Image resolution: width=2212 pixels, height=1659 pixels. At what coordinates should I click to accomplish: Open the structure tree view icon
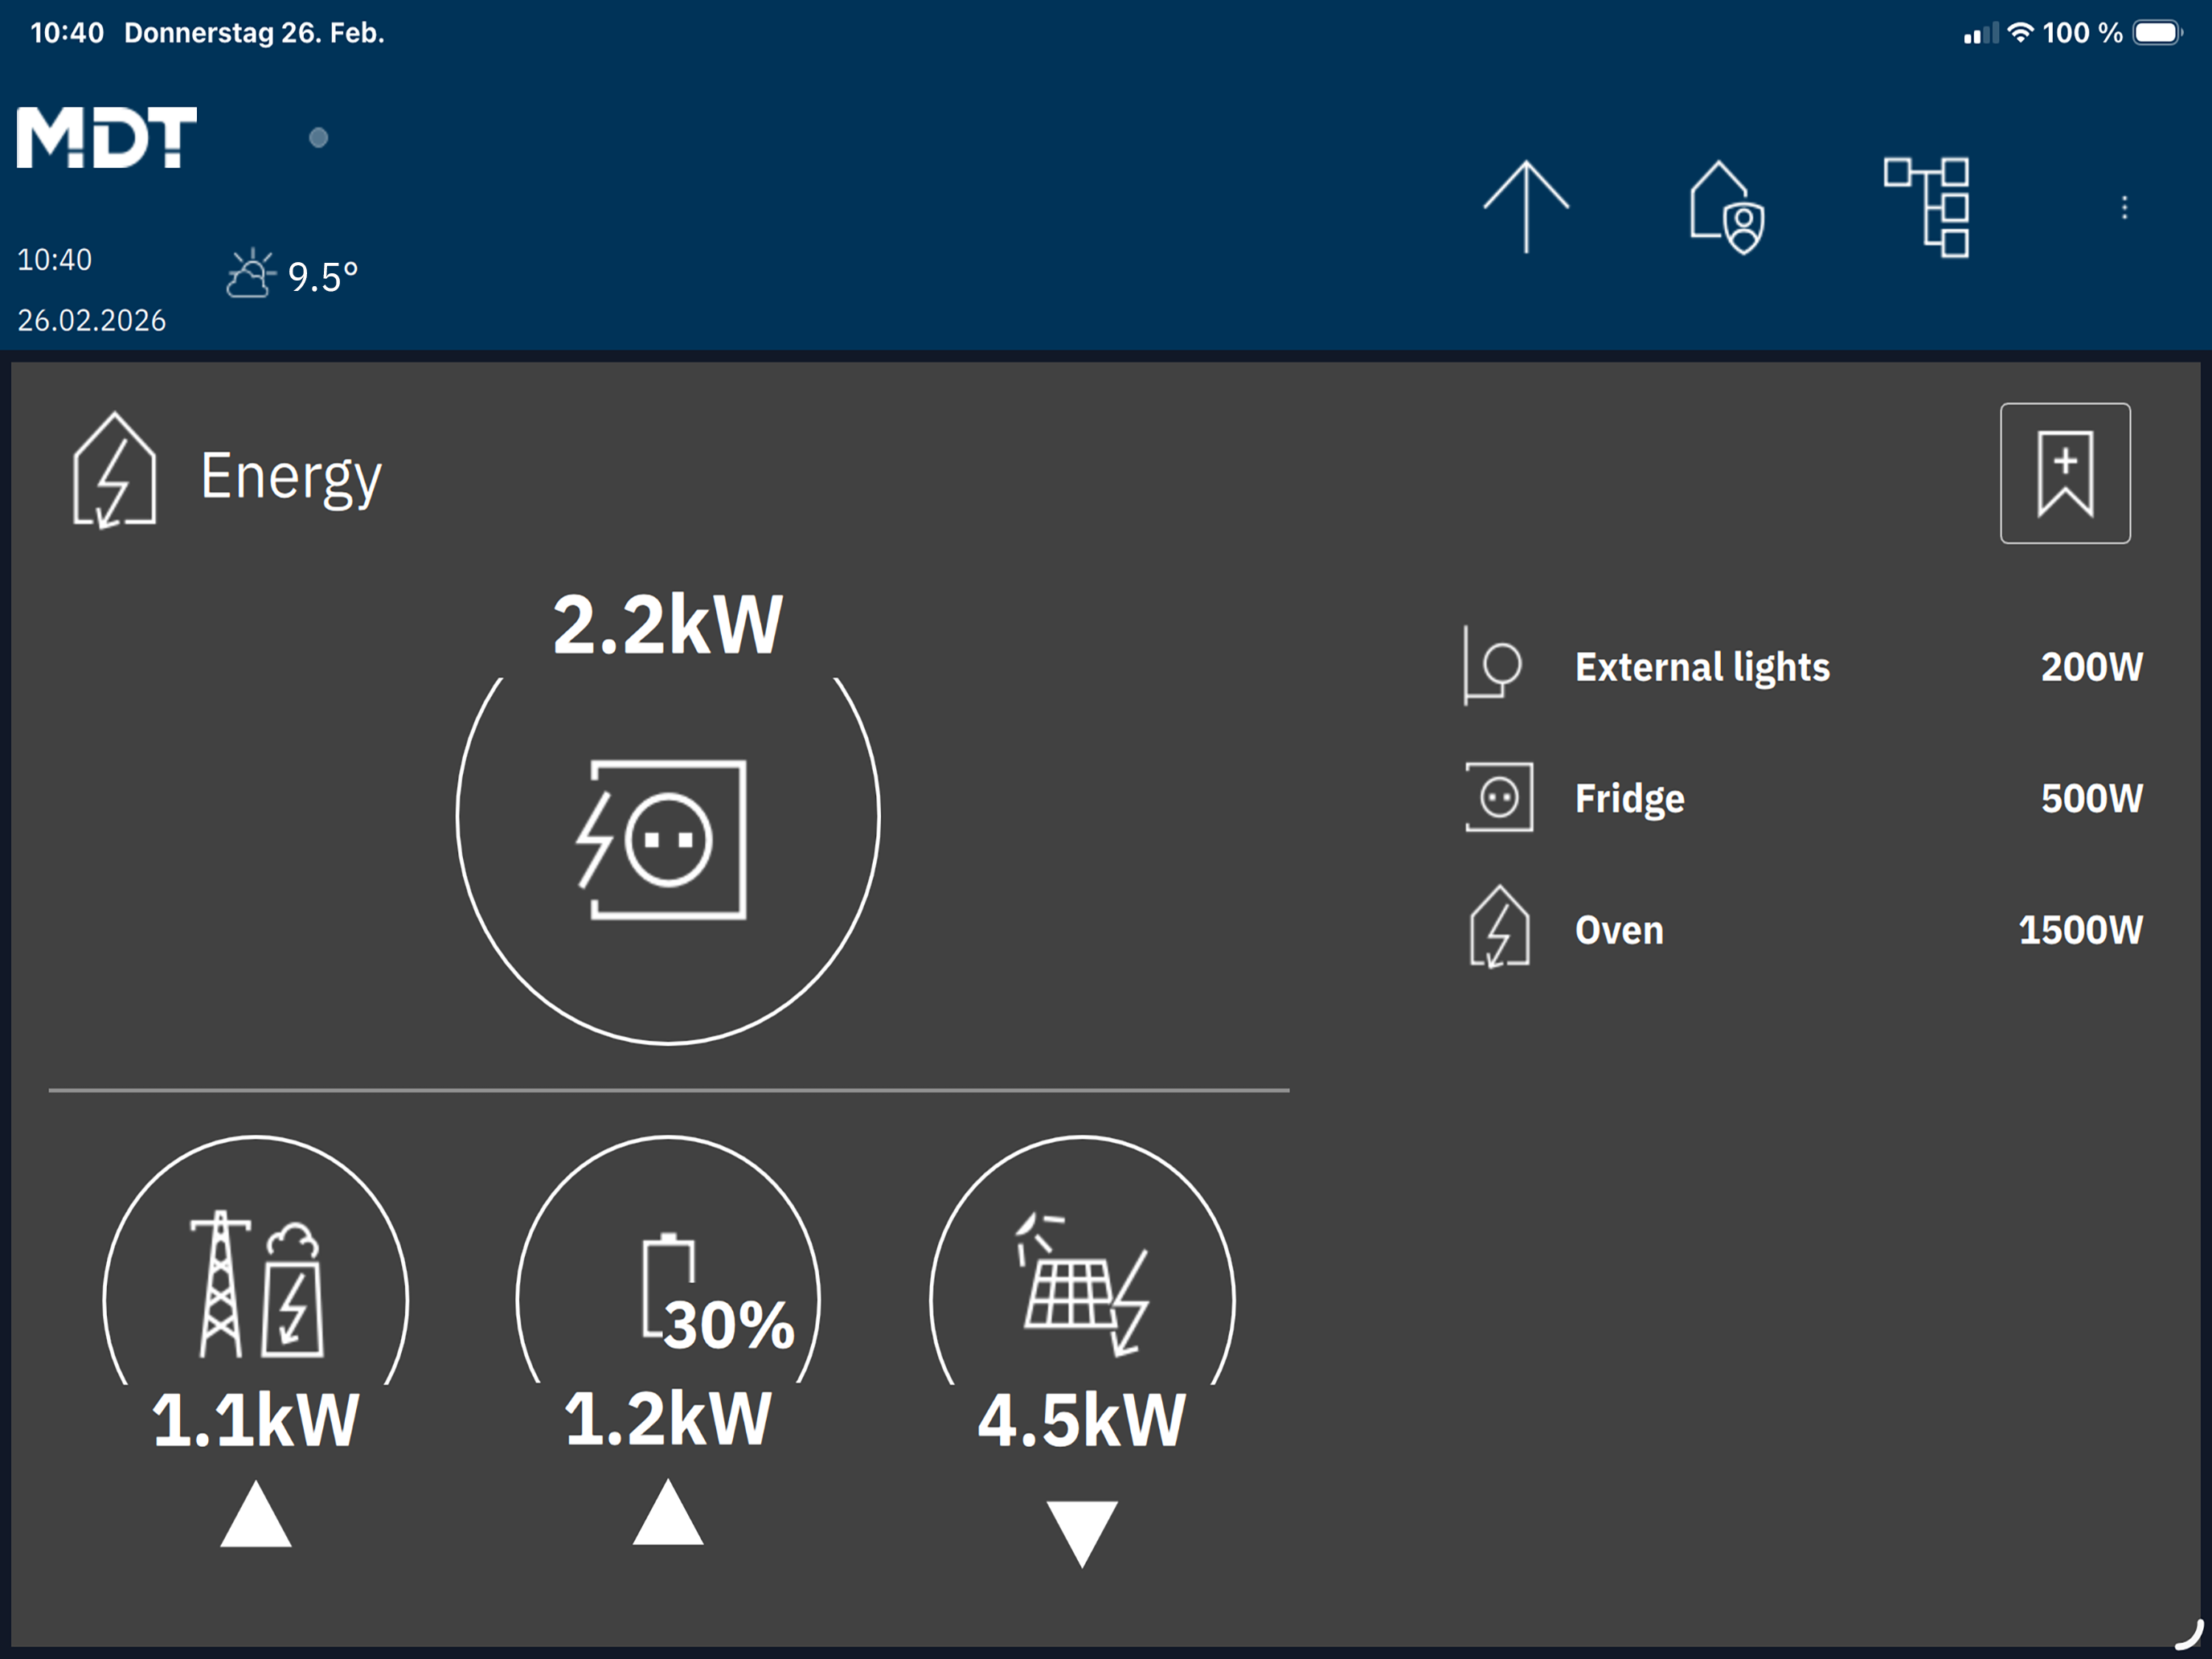pos(1926,207)
